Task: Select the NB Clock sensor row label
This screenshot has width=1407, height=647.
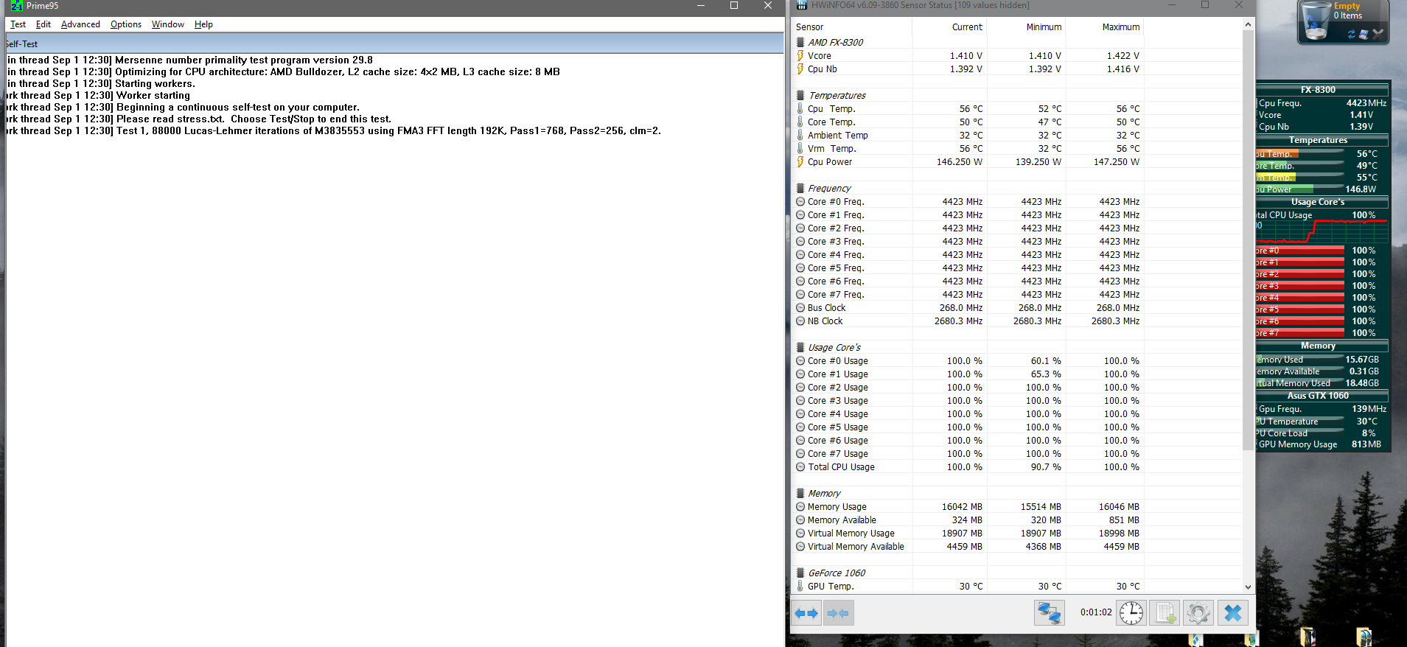Action: coord(825,321)
